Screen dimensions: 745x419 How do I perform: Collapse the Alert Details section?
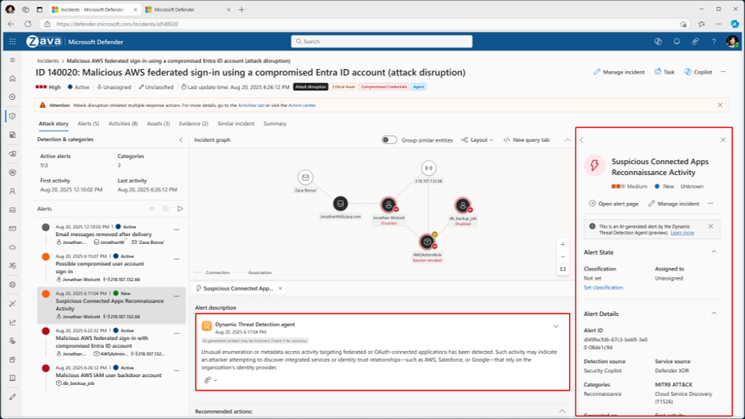pyautogui.click(x=713, y=314)
